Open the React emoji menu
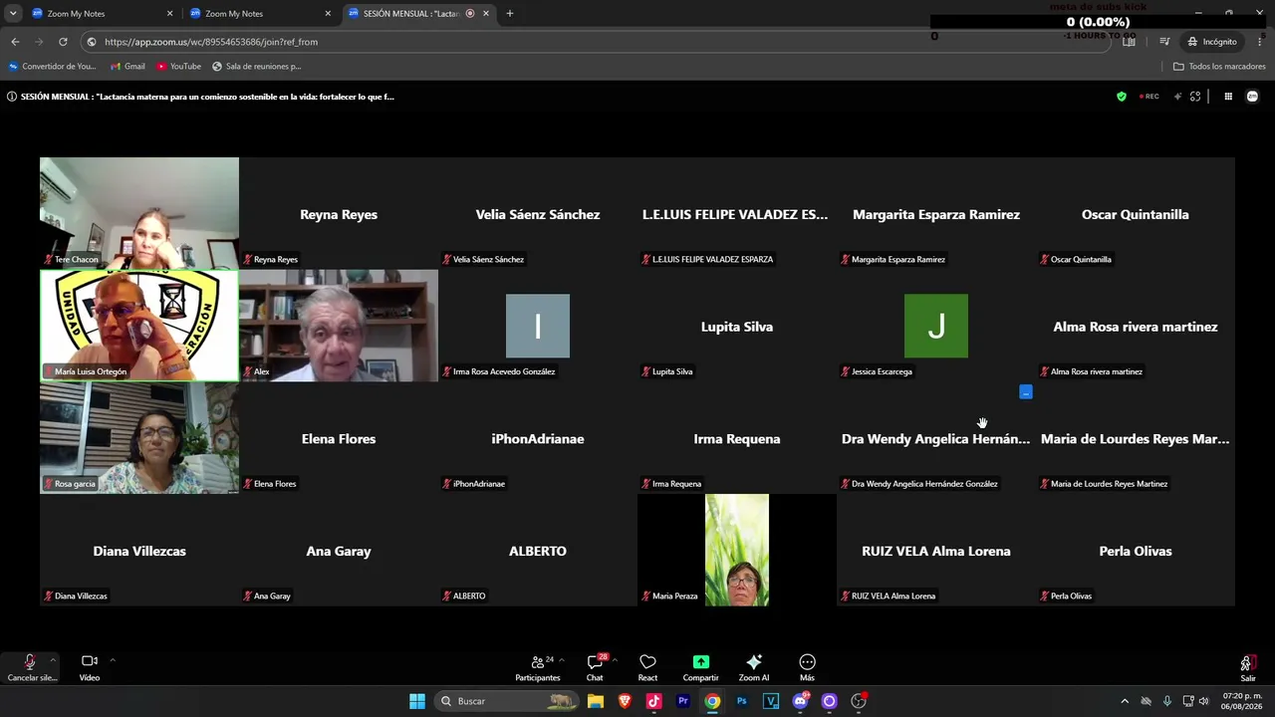Image resolution: width=1275 pixels, height=717 pixels. (x=647, y=667)
